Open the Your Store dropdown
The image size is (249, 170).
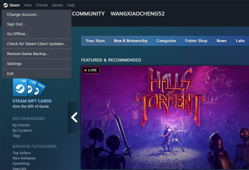tap(95, 41)
